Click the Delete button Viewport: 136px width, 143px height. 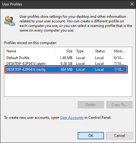point(91,105)
